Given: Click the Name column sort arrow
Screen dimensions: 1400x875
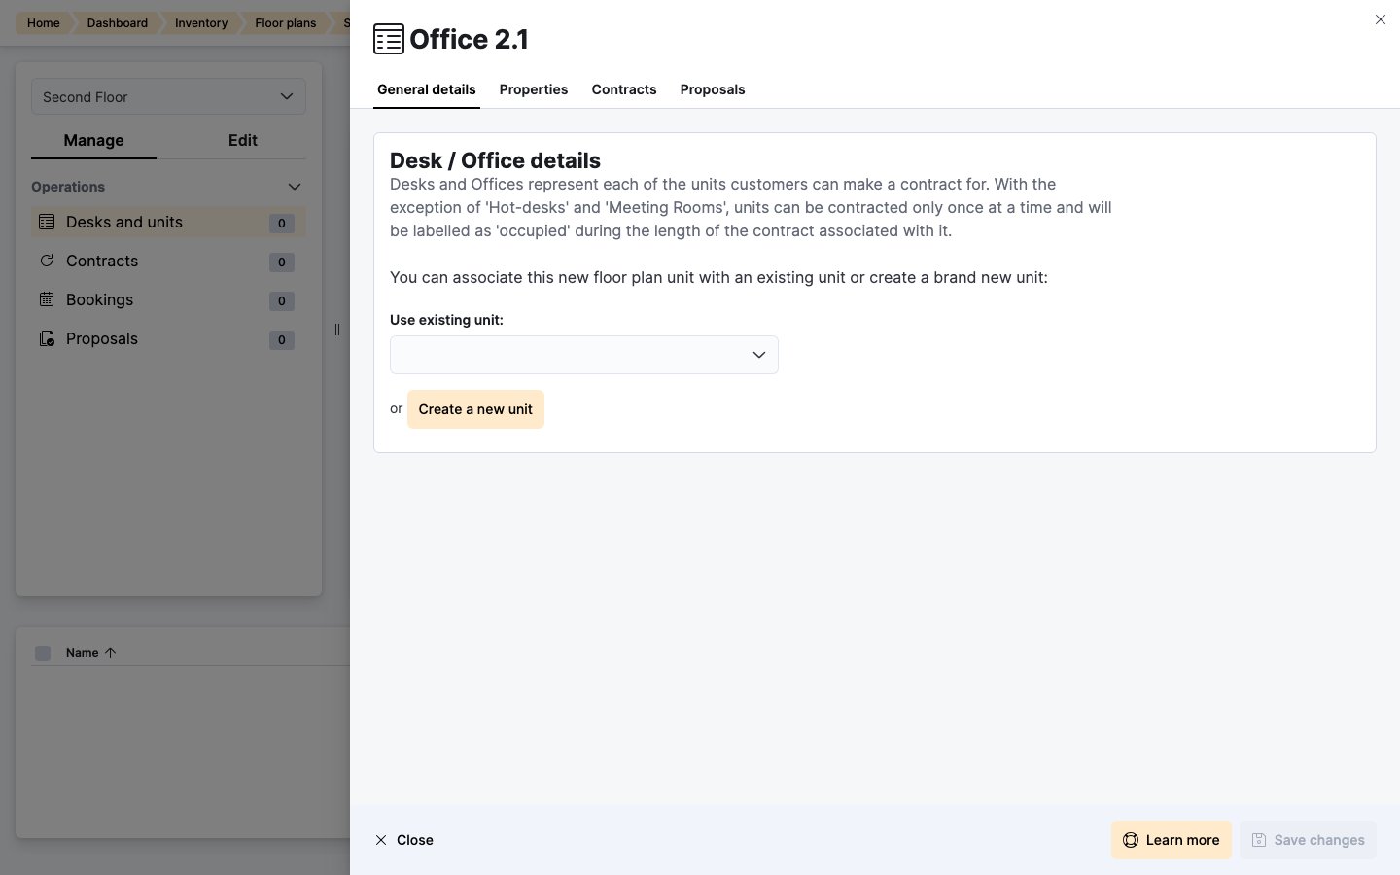Looking at the screenshot, I should coord(110,653).
